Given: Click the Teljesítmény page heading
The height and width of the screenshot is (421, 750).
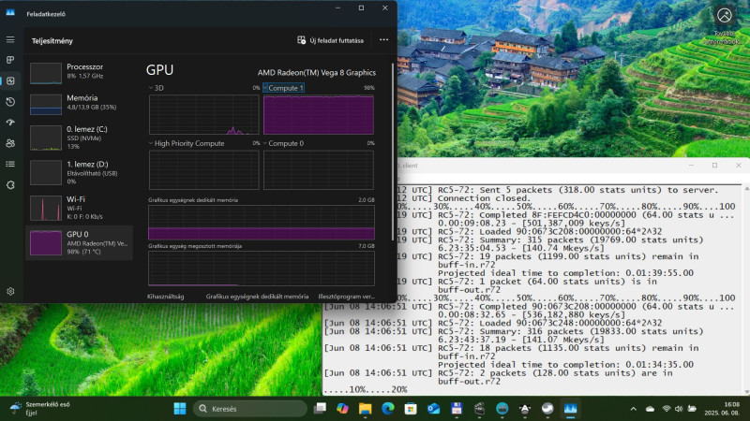Looking at the screenshot, I should [x=52, y=40].
